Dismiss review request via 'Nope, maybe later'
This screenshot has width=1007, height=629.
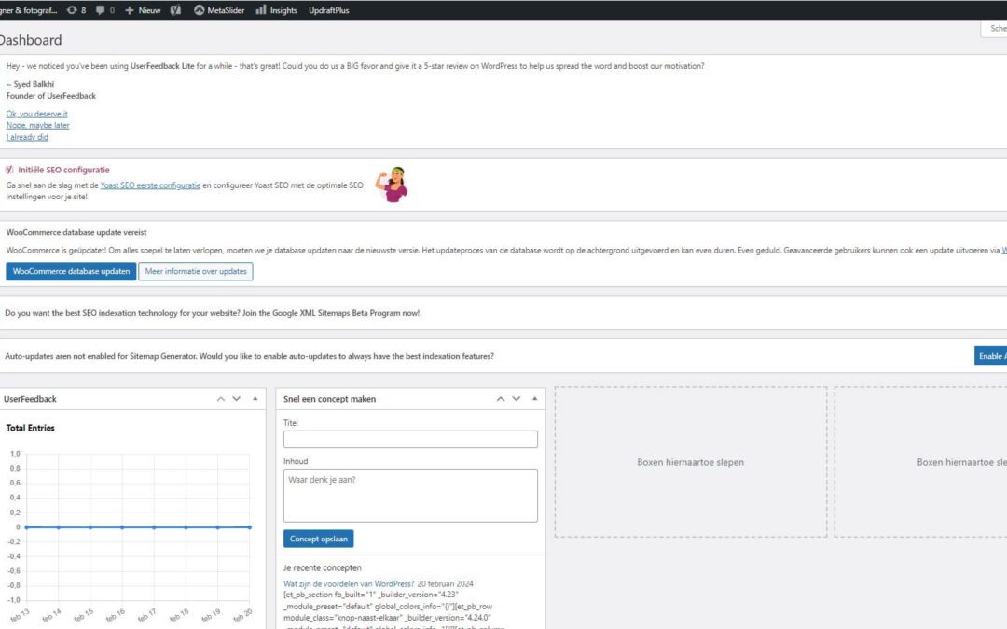click(x=37, y=125)
